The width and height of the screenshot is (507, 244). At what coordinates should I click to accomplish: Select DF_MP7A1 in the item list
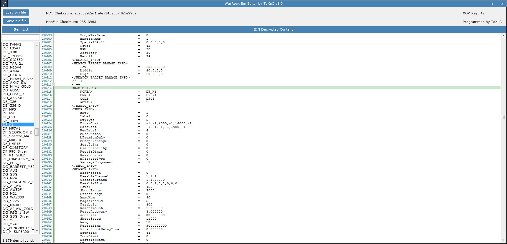tap(11, 128)
